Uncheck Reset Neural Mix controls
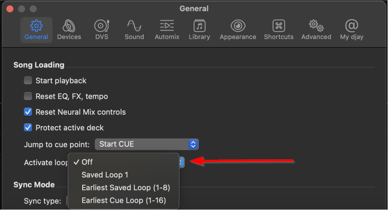Viewport: 388px width, 210px height. pos(28,112)
